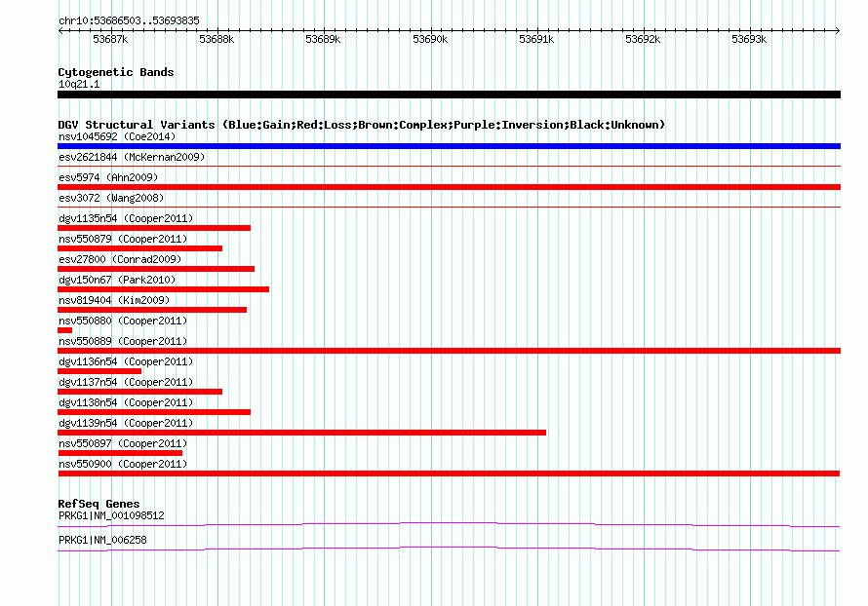Open the esv3072 (Wang2008) variant label
Screen dimensions: 868x606
(x=111, y=198)
